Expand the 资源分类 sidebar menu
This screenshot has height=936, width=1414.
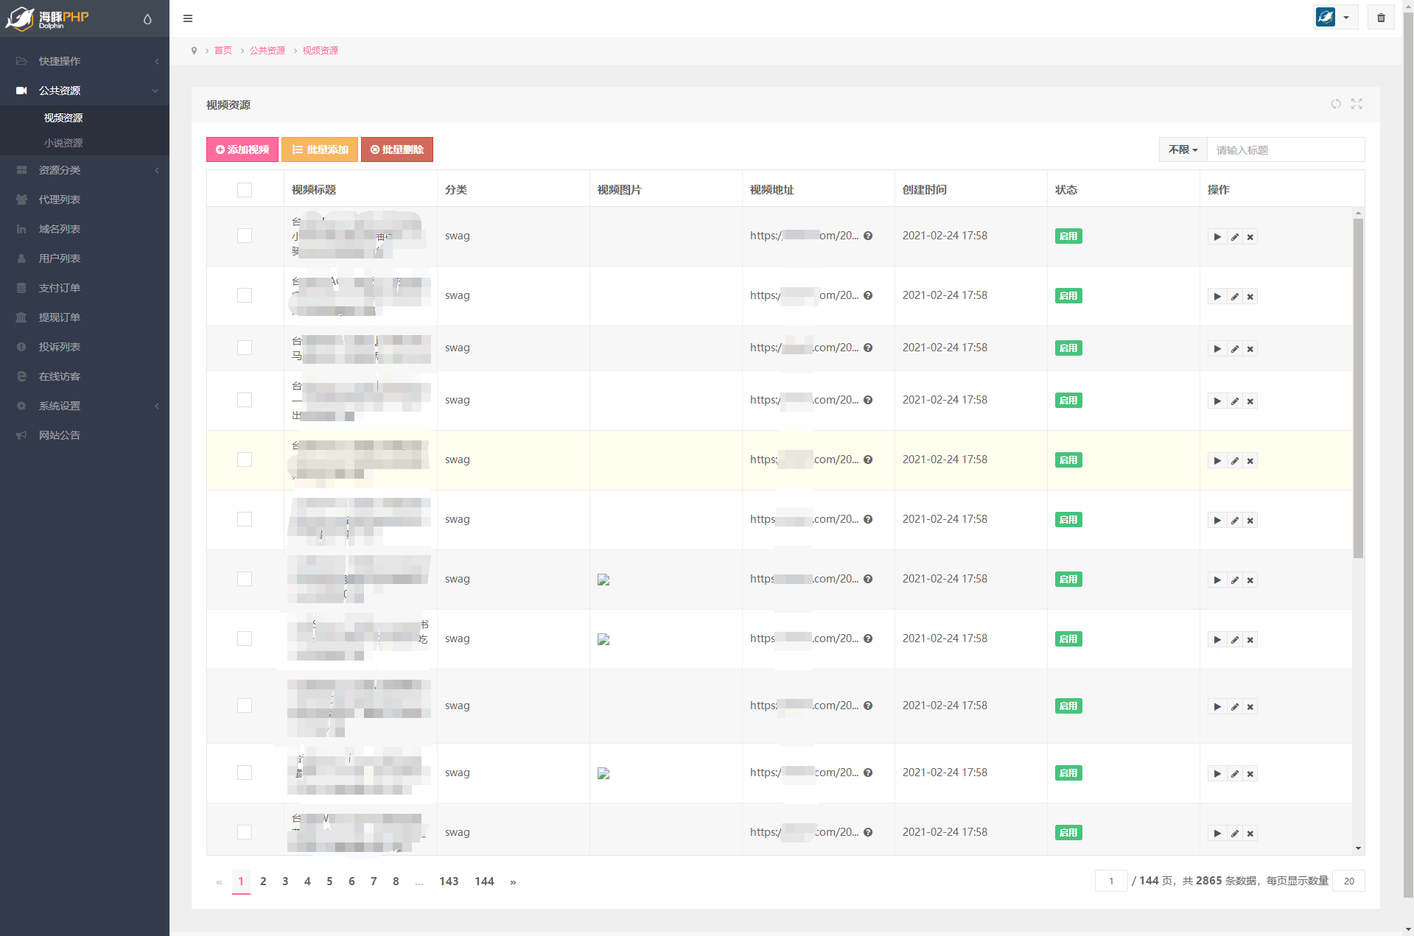(x=85, y=170)
